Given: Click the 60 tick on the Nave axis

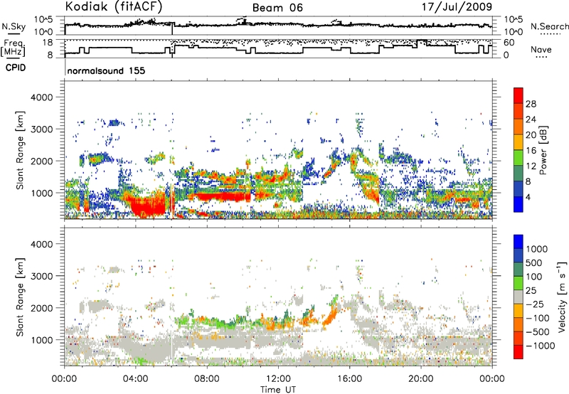Looking at the screenshot, I should point(509,43).
